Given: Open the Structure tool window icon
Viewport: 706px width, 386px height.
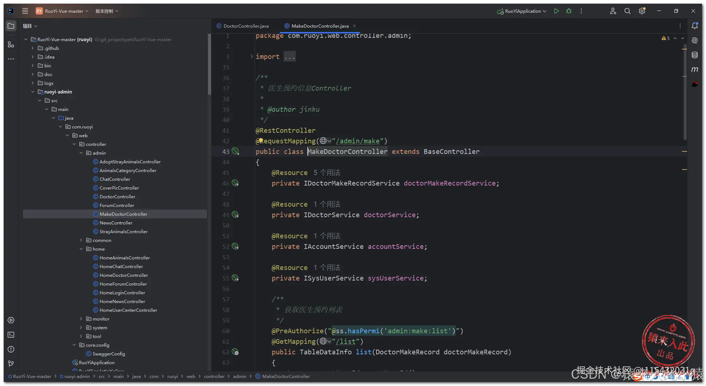Looking at the screenshot, I should [x=11, y=44].
